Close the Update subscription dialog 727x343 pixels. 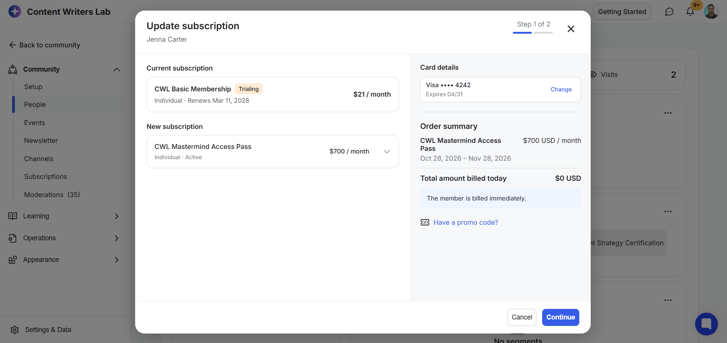click(571, 29)
